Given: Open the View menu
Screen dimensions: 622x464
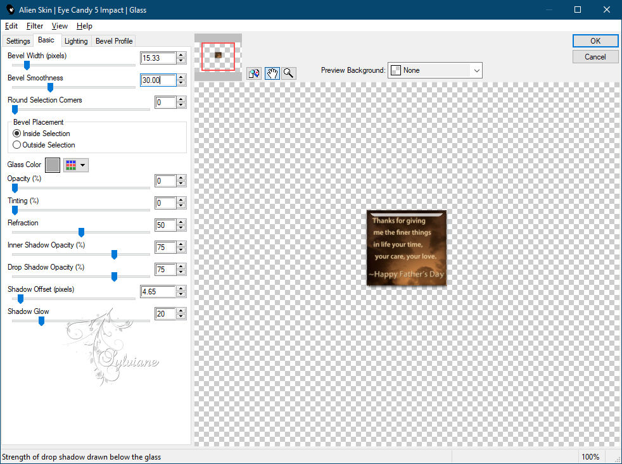Looking at the screenshot, I should (60, 26).
